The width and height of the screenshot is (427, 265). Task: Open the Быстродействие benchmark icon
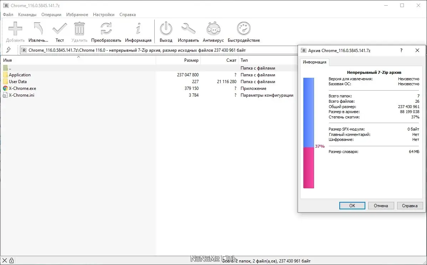click(x=243, y=28)
